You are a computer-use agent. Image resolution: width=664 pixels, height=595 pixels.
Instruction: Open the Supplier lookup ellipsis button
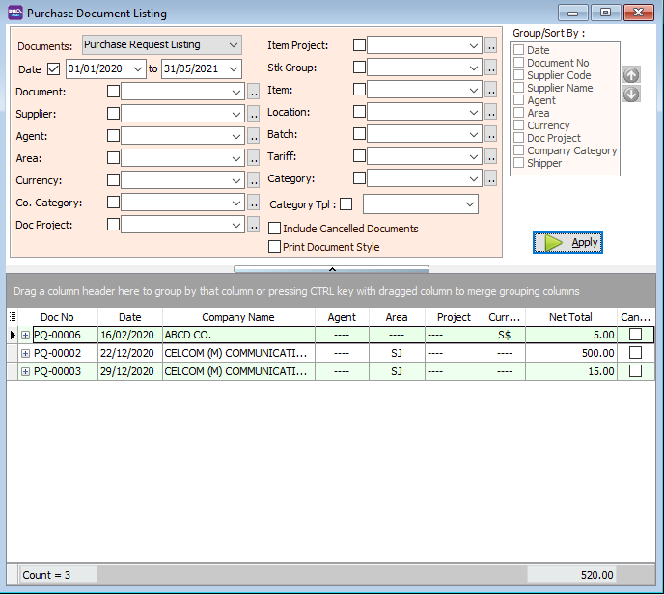[x=254, y=114]
